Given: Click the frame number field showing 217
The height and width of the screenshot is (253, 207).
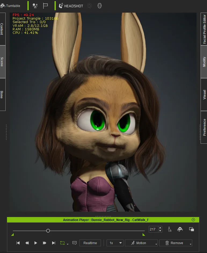Looking at the screenshot, I should pyautogui.click(x=153, y=229).
